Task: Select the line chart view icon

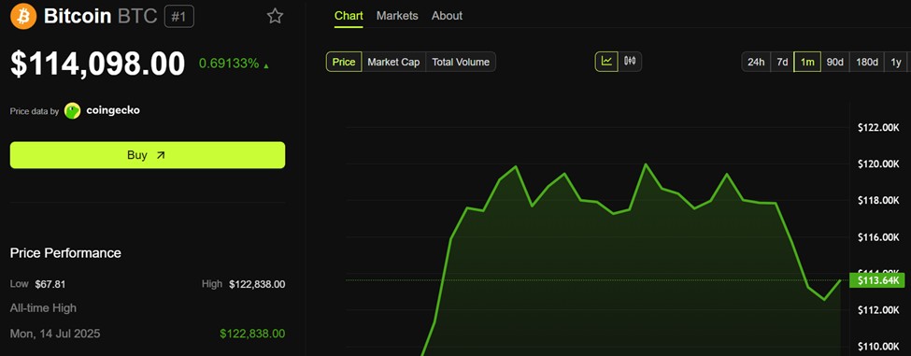Action: [606, 61]
